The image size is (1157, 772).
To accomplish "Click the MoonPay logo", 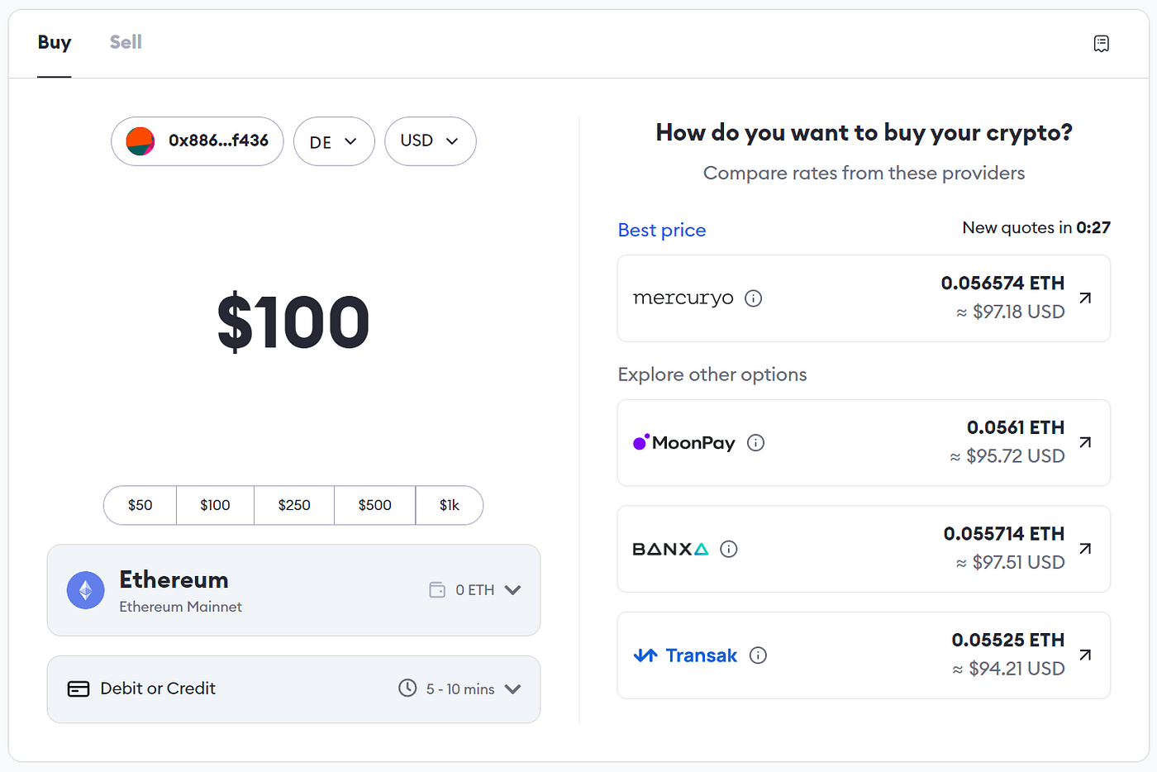I will coord(684,443).
